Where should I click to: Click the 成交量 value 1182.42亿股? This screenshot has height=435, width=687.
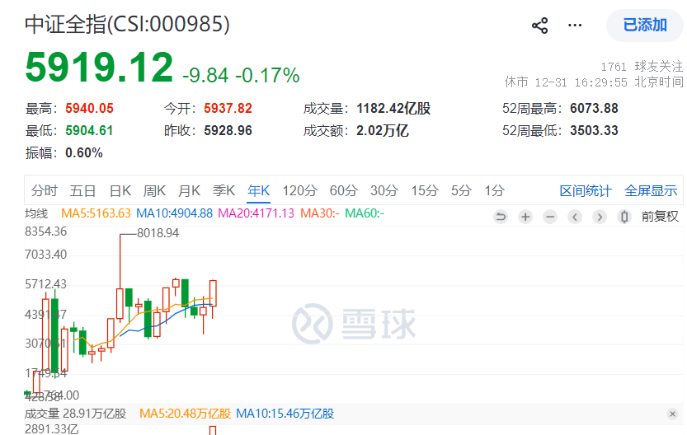point(393,109)
